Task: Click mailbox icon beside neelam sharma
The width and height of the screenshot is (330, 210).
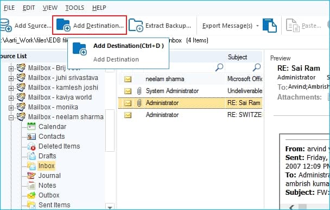Action: coord(21,116)
